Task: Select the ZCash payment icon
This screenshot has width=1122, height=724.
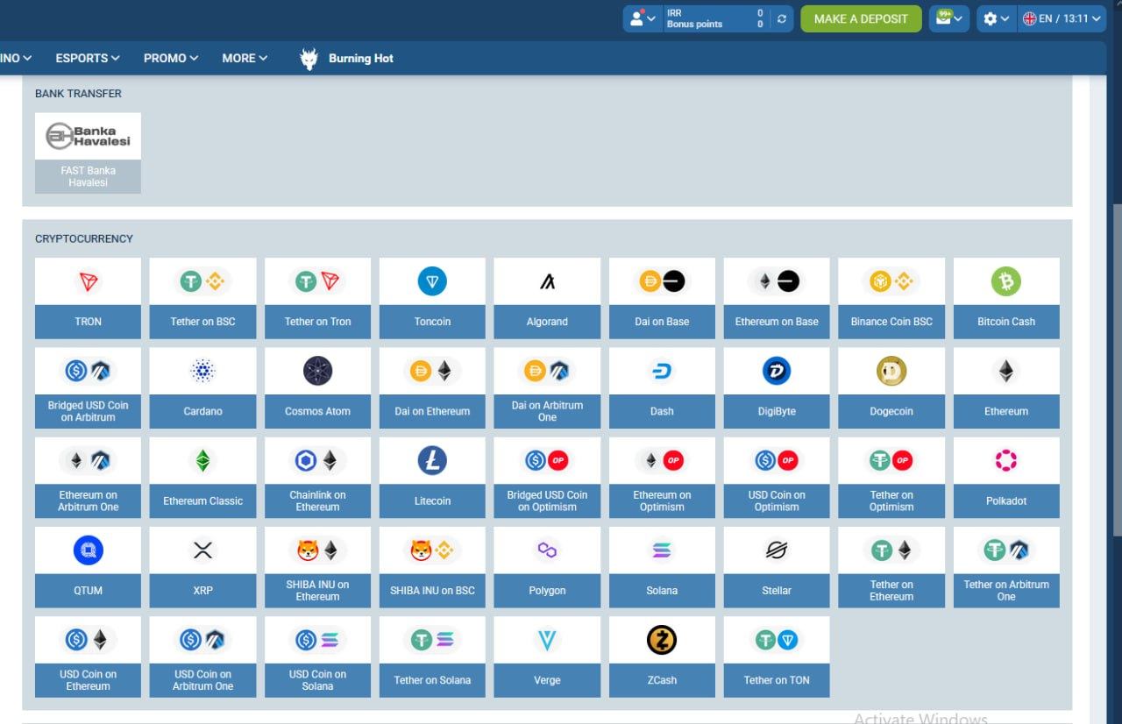Action: pyautogui.click(x=662, y=641)
